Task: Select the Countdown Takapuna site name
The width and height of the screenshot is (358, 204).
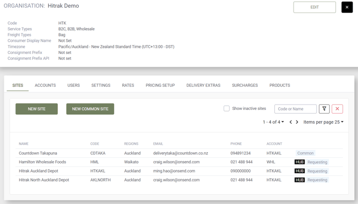Action: [38, 153]
